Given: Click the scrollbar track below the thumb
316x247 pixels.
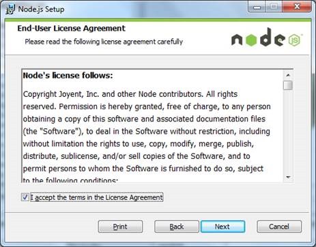Looking at the screenshot, I should pos(288,132).
